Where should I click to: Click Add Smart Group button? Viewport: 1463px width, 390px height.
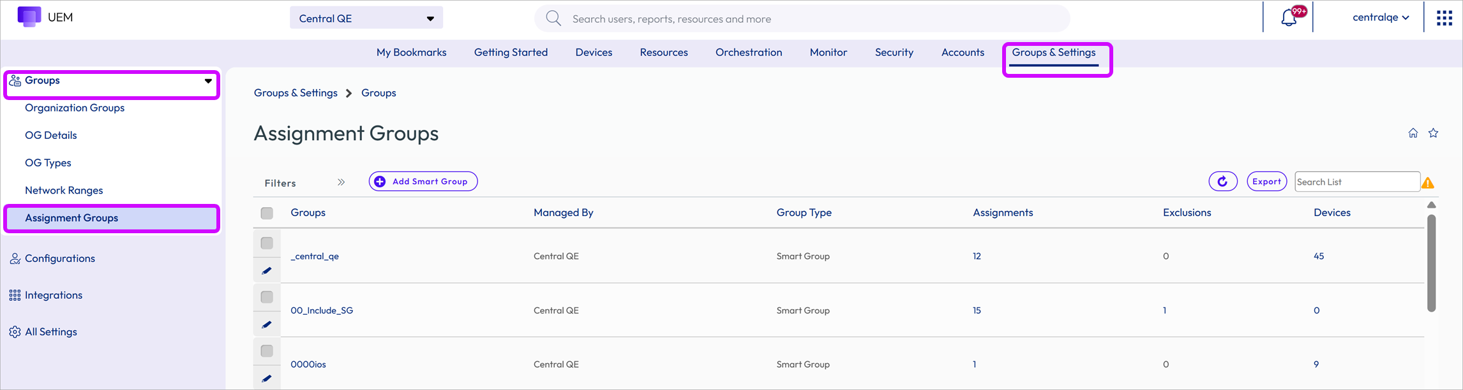423,182
